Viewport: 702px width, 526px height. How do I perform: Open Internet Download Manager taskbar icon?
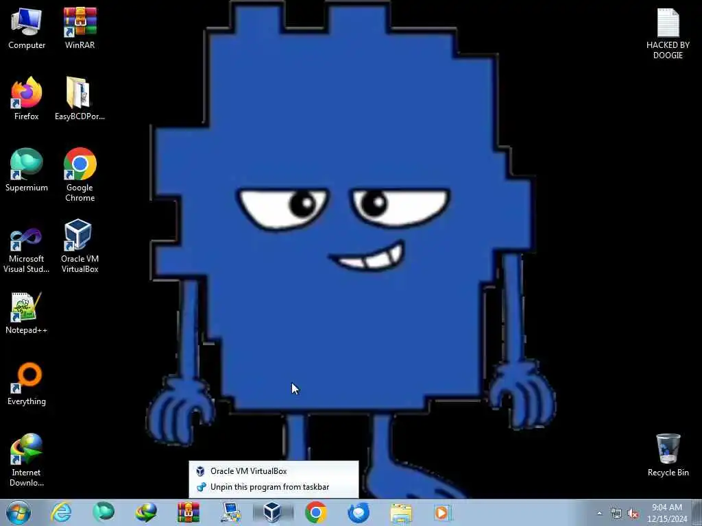pos(146,512)
